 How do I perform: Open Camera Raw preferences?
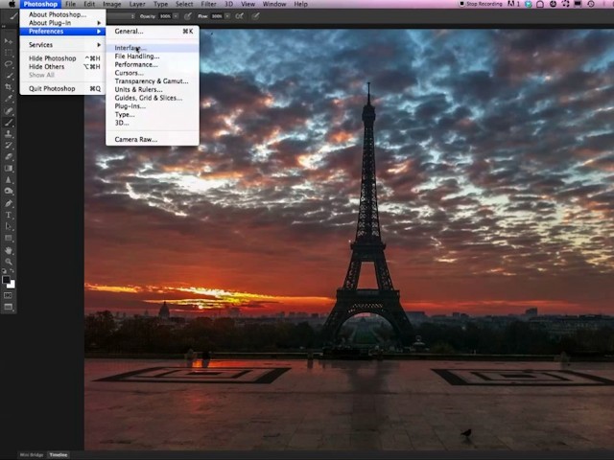point(153,139)
